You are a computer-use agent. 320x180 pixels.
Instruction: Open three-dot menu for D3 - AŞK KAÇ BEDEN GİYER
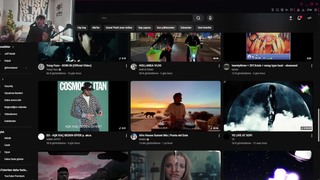(126, 135)
